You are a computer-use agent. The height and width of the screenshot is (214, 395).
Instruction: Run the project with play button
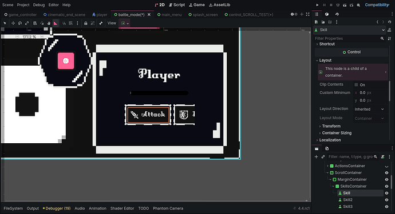(x=317, y=5)
